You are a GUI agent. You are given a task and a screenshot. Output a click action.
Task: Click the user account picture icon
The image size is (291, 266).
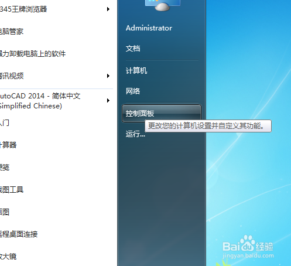point(162,5)
